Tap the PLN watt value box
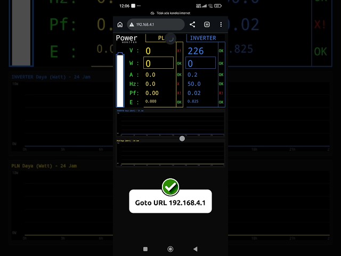 click(x=159, y=63)
